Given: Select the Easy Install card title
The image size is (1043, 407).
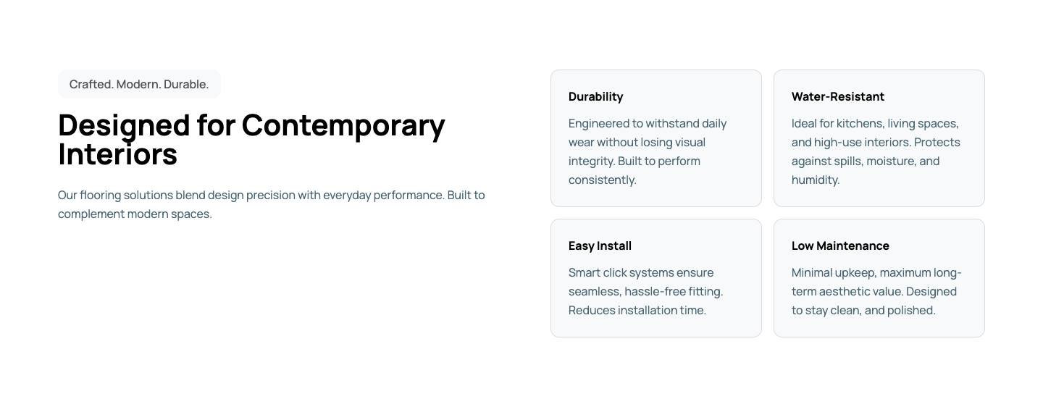Looking at the screenshot, I should (600, 246).
